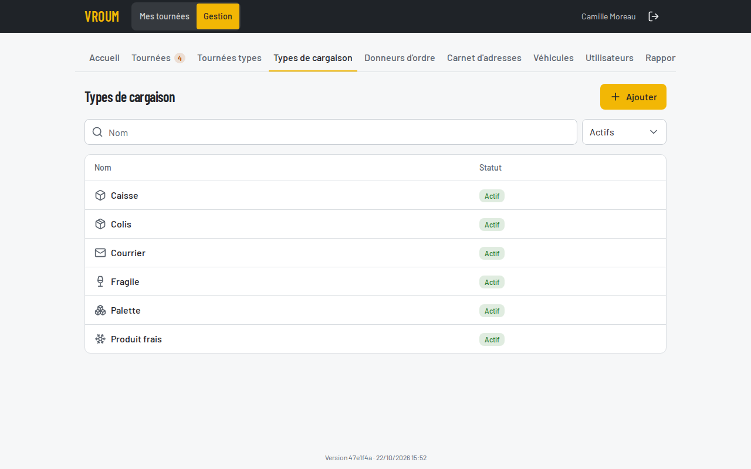Go to the Accueil tab
This screenshot has width=751, height=469.
(x=104, y=58)
